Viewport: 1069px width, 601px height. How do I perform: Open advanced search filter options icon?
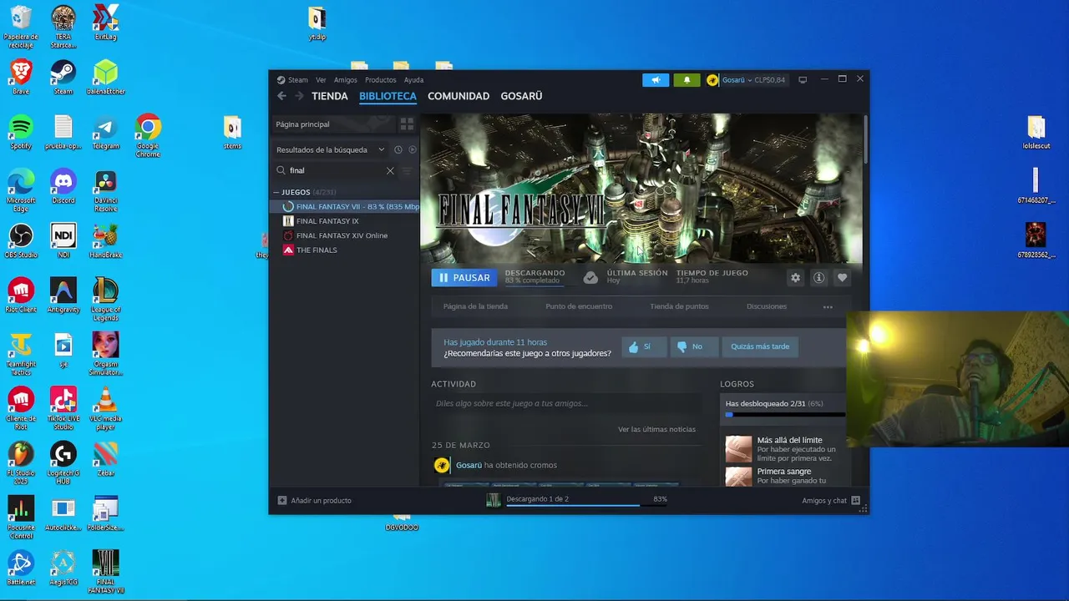(x=407, y=170)
